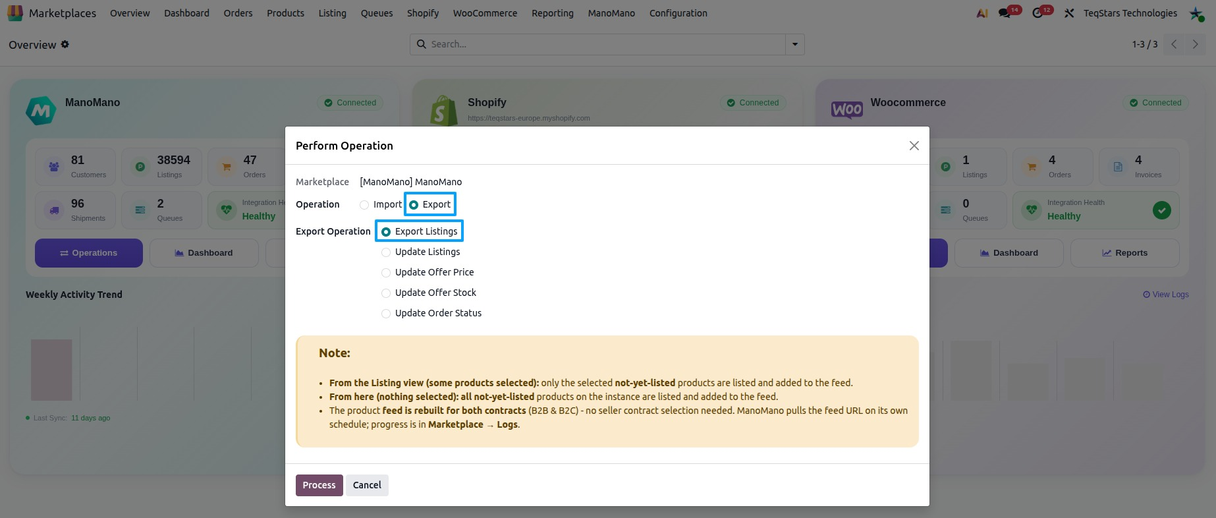Click the ManoMano Queues list icon
The width and height of the screenshot is (1216, 518).
(x=140, y=210)
